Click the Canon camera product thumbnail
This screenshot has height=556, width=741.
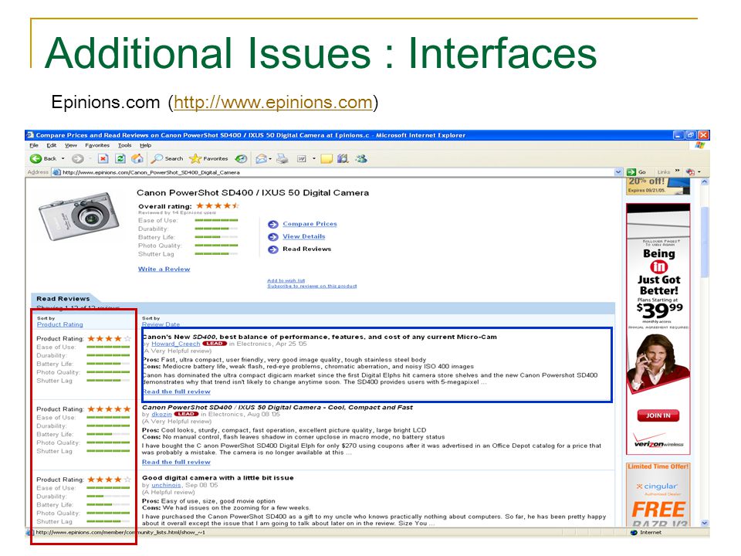coord(78,216)
